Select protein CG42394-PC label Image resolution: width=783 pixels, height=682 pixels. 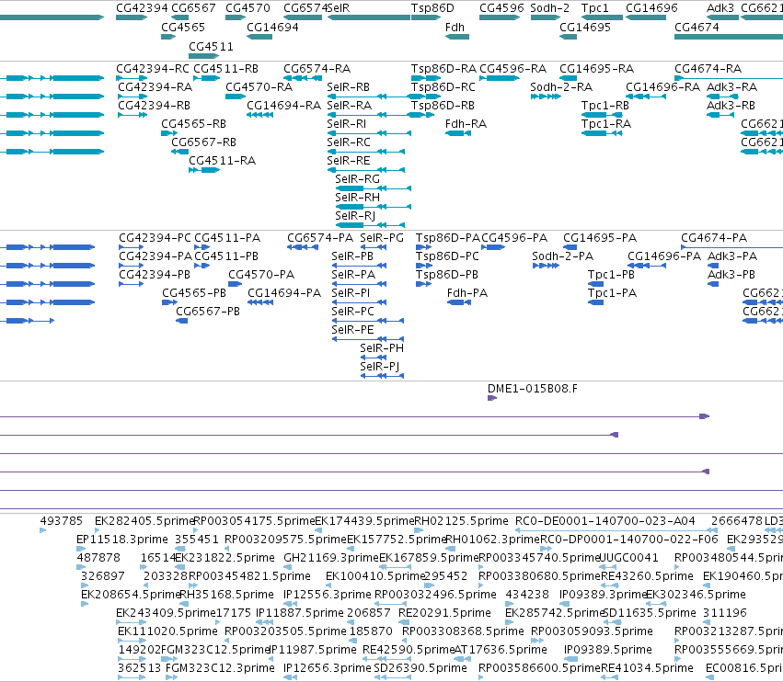[155, 237]
